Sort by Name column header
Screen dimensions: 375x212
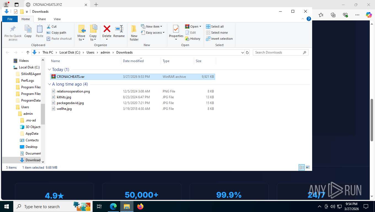(85, 61)
